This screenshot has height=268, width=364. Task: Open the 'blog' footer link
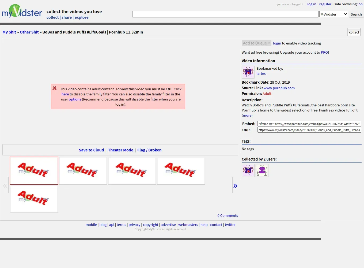click(x=103, y=225)
